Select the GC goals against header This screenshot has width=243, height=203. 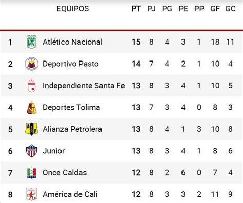[230, 9]
